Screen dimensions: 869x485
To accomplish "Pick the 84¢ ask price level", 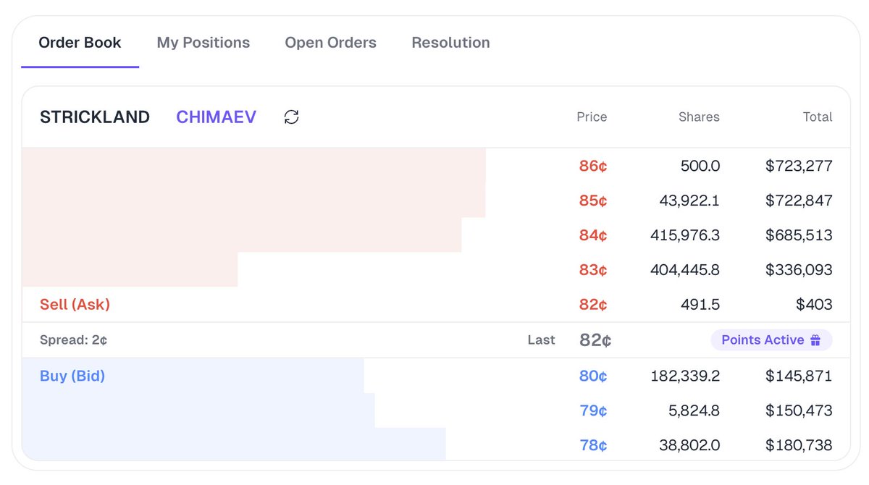I will coord(593,235).
